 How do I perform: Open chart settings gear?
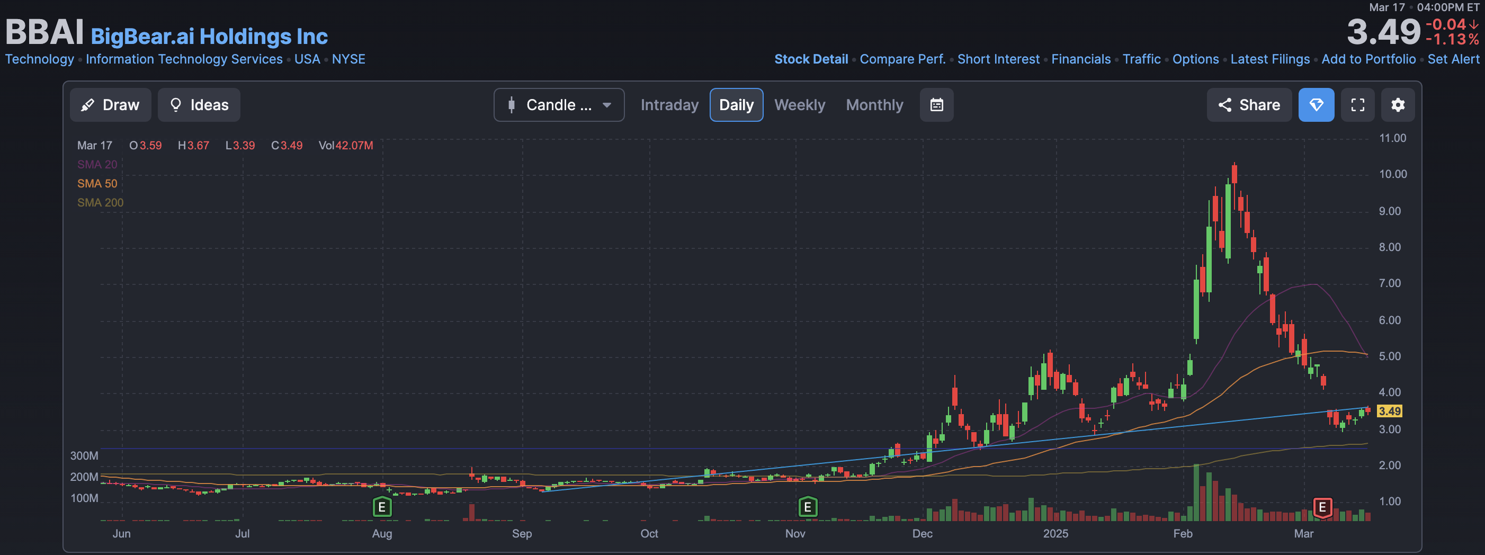click(x=1398, y=105)
